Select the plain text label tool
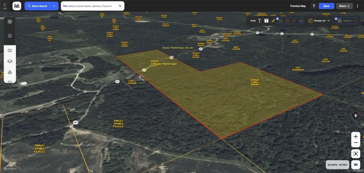The height and width of the screenshot is (173, 364). coord(259,21)
